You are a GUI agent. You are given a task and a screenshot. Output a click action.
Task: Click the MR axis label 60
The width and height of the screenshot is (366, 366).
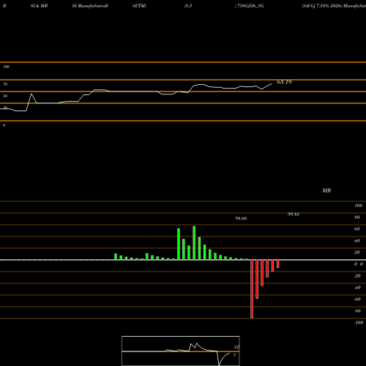click(x=357, y=229)
